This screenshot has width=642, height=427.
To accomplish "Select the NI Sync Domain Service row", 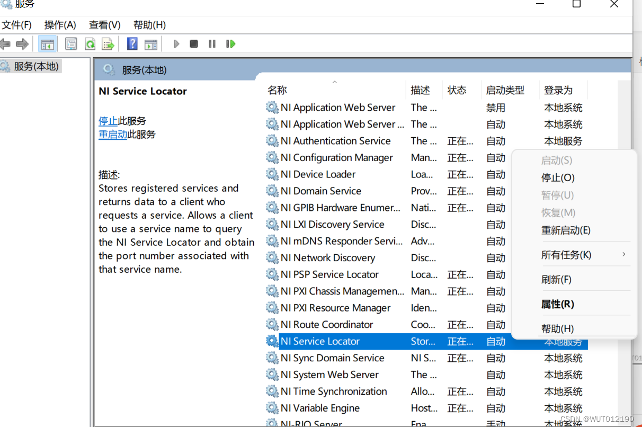I will click(x=426, y=358).
